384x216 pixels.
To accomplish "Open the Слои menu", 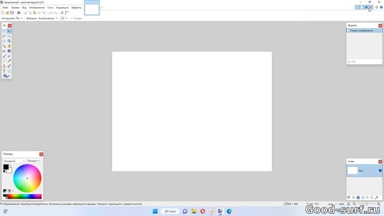I will click(x=50, y=8).
